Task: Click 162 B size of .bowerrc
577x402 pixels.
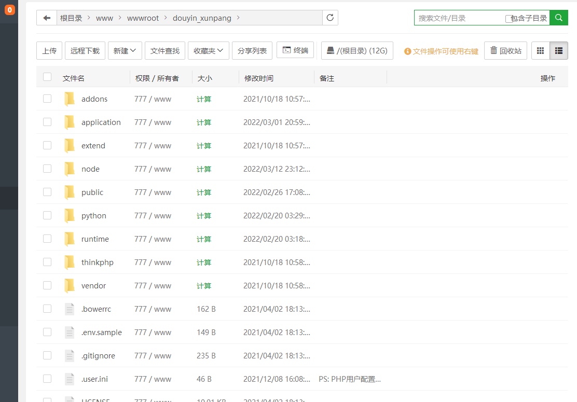Action: click(x=206, y=309)
